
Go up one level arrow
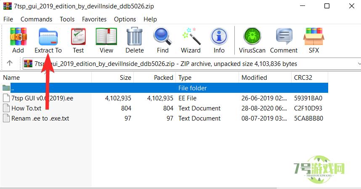click(9, 63)
